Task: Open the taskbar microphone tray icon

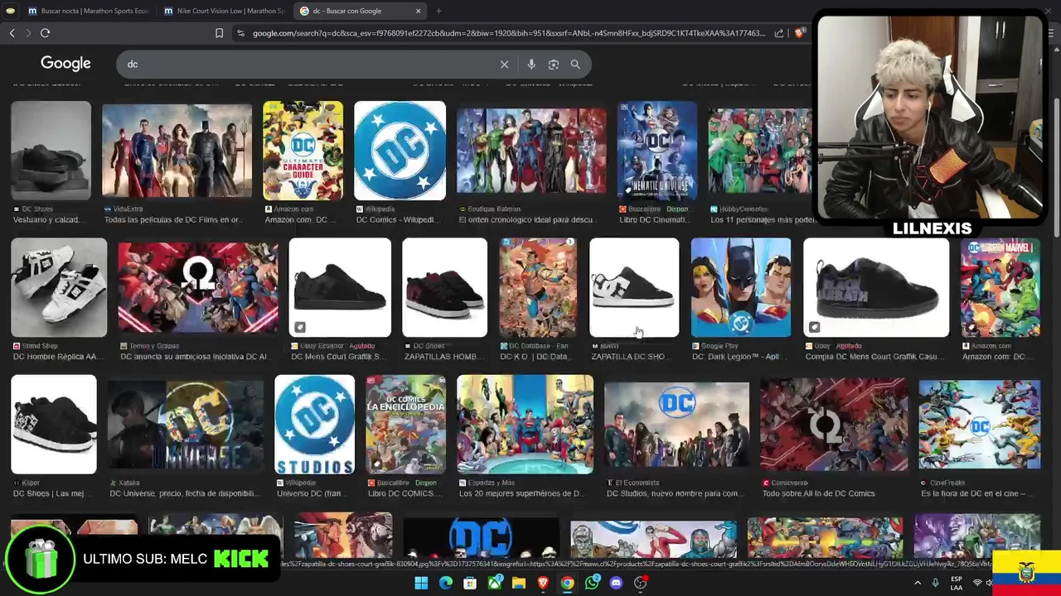Action: click(935, 583)
